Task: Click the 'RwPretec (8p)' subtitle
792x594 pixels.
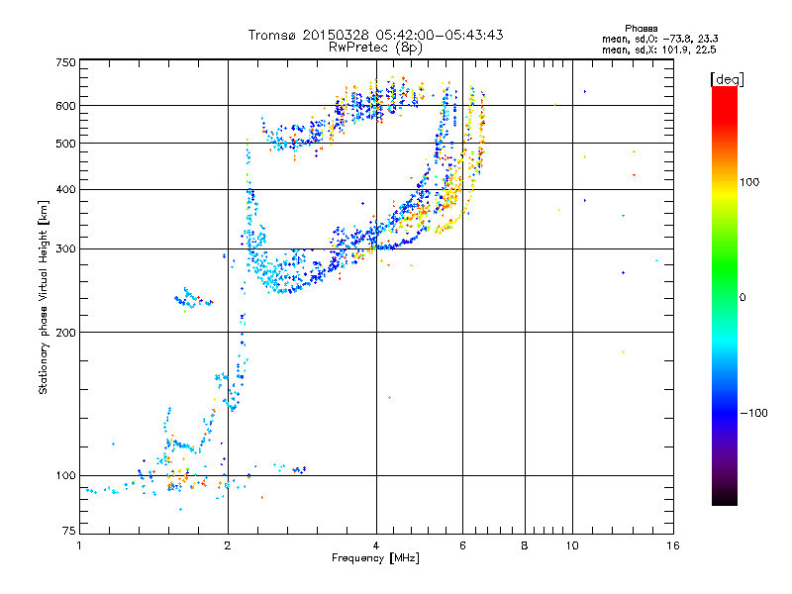Action: (x=375, y=48)
